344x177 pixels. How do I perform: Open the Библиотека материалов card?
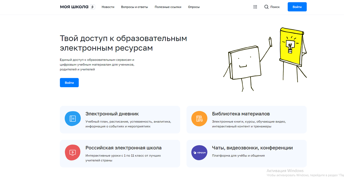pos(247,120)
